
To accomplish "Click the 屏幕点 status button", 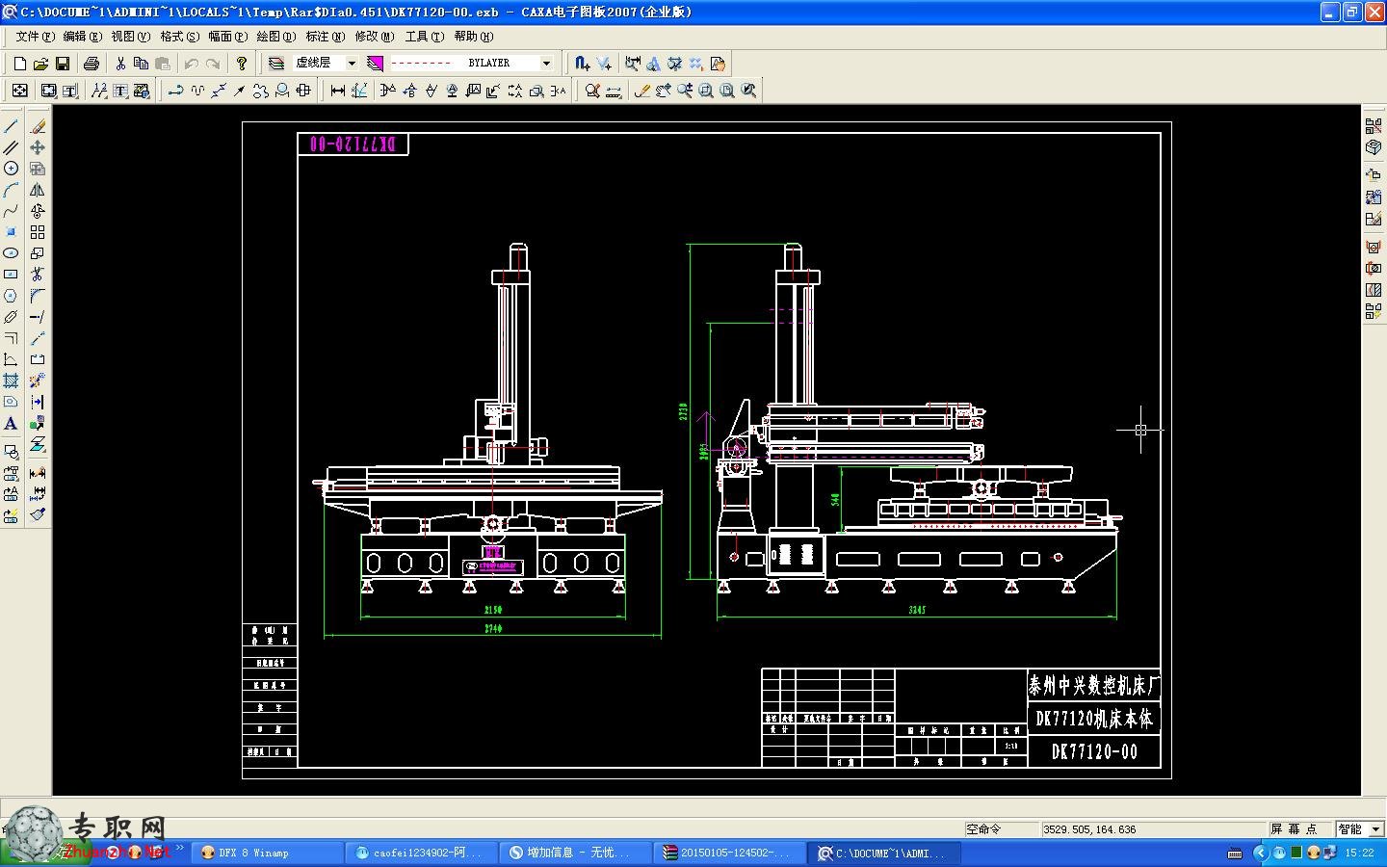I will tap(1293, 829).
